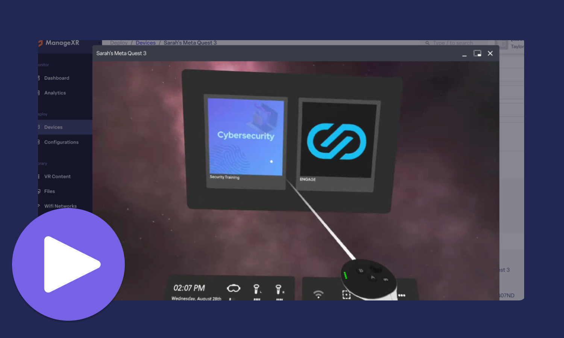Click the ManageXR logo
The height and width of the screenshot is (338, 564).
59,43
